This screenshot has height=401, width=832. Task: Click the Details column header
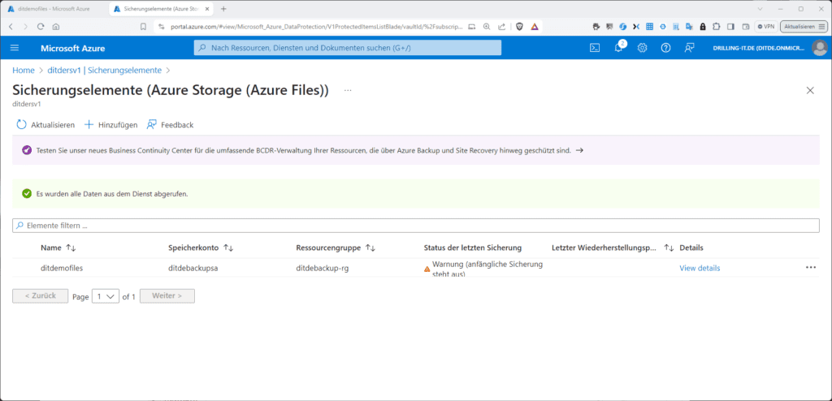point(691,248)
